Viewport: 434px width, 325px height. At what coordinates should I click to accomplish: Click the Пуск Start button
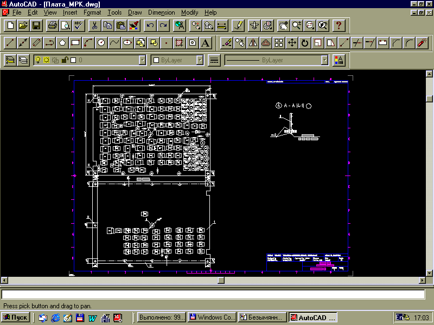click(16, 317)
